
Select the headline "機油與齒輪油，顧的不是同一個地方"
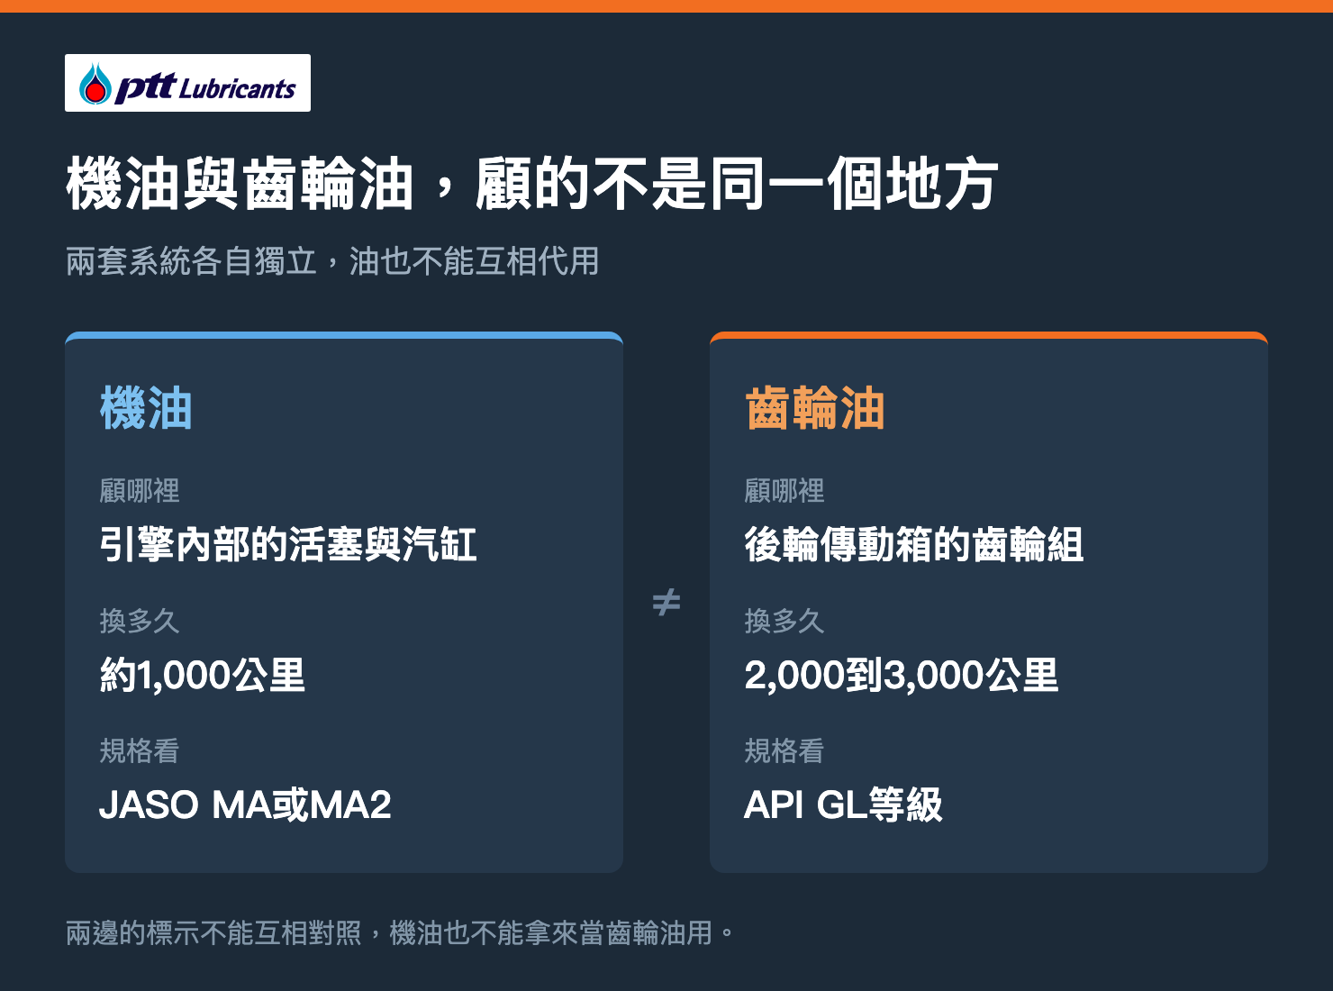532,184
